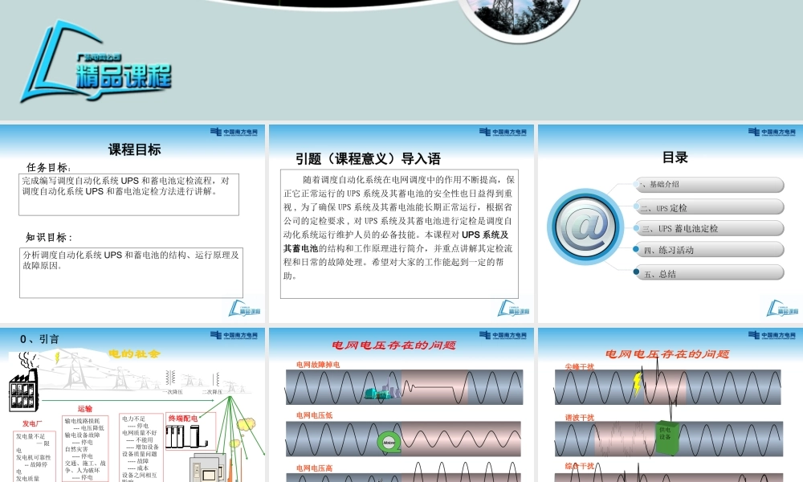Screen dimensions: 803x482
Task: Expand the 三、UPS 蓄电池定检 section bar
Action: [x=711, y=227]
